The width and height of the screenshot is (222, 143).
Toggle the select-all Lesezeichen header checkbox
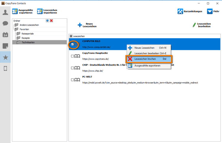pyautogui.click(x=71, y=36)
